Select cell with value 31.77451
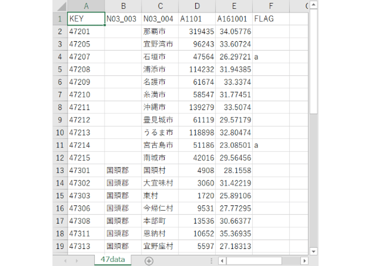Image resolution: width=372 pixels, height=266 pixels. (234, 95)
